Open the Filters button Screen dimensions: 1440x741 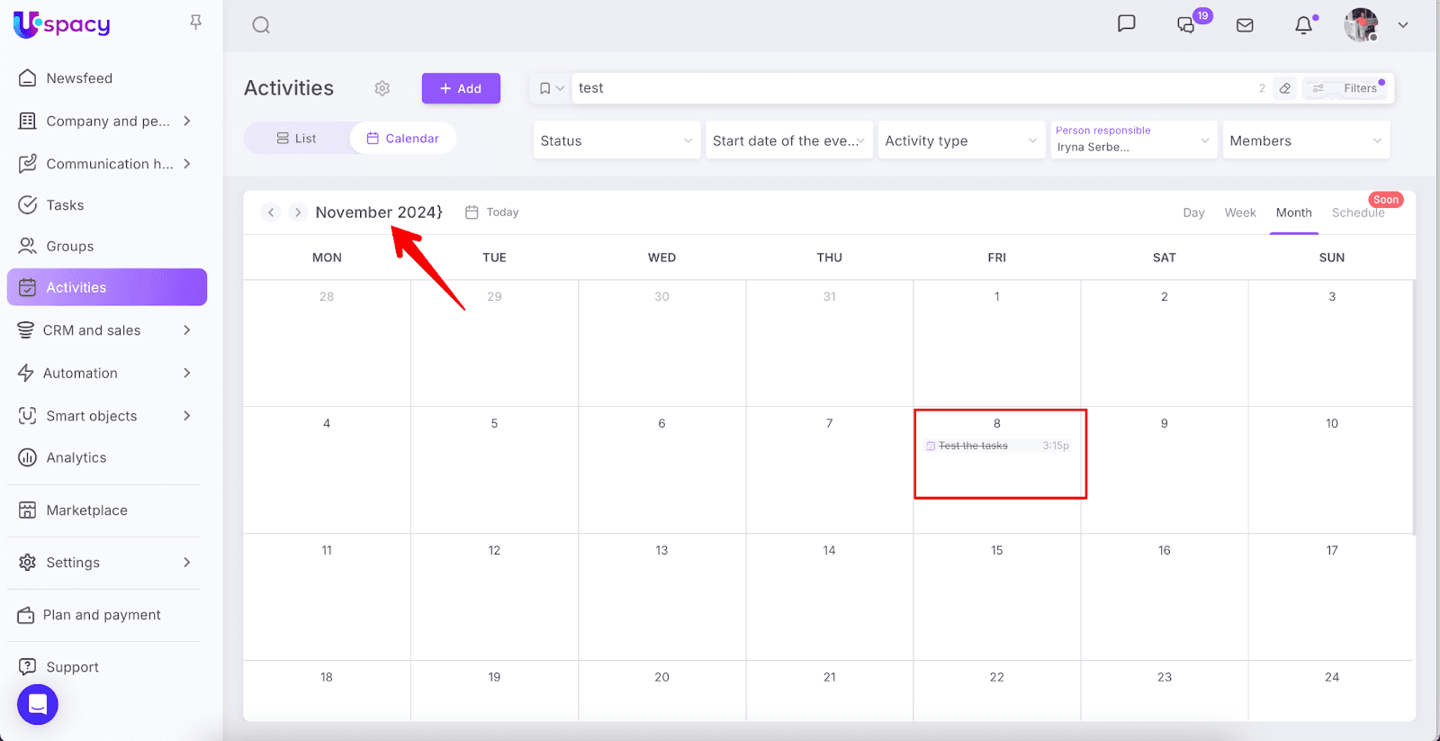[1347, 88]
